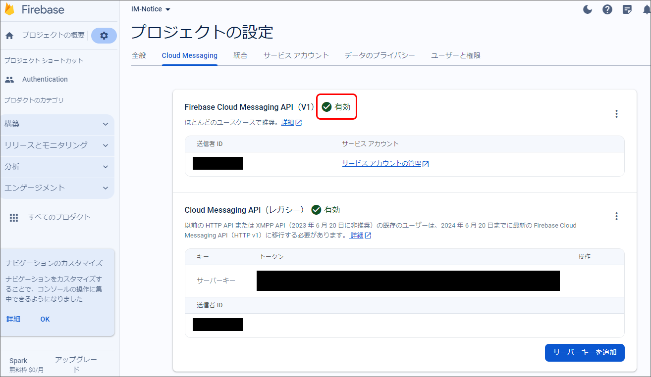
Task: Click the サーバーキーを追加 button
Action: click(x=585, y=353)
